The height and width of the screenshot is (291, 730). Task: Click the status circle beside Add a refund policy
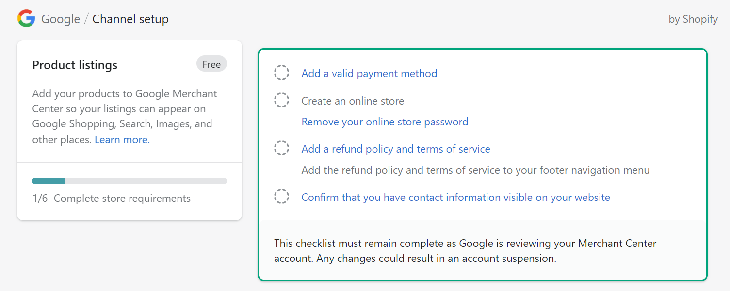282,148
